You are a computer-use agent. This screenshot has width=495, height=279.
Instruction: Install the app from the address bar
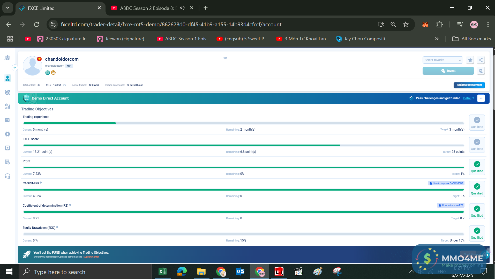[381, 25]
